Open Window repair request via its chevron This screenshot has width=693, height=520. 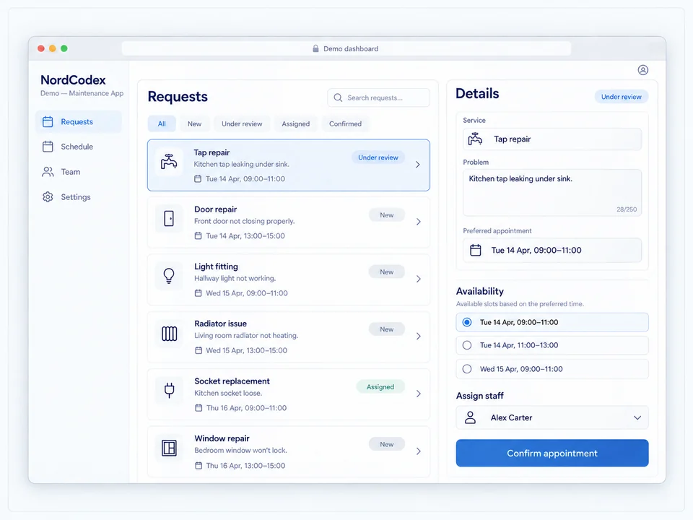pyautogui.click(x=419, y=451)
